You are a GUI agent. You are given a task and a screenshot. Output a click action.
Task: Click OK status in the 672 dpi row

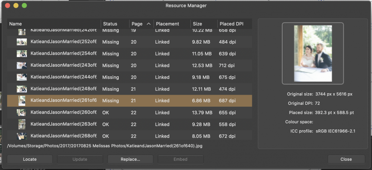[106, 136]
